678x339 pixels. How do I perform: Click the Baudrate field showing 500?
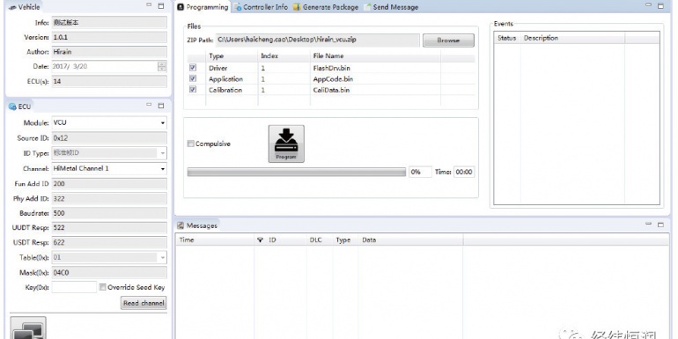tap(109, 213)
